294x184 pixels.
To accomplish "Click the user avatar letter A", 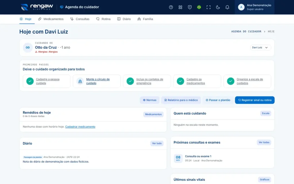I will click(241, 7).
